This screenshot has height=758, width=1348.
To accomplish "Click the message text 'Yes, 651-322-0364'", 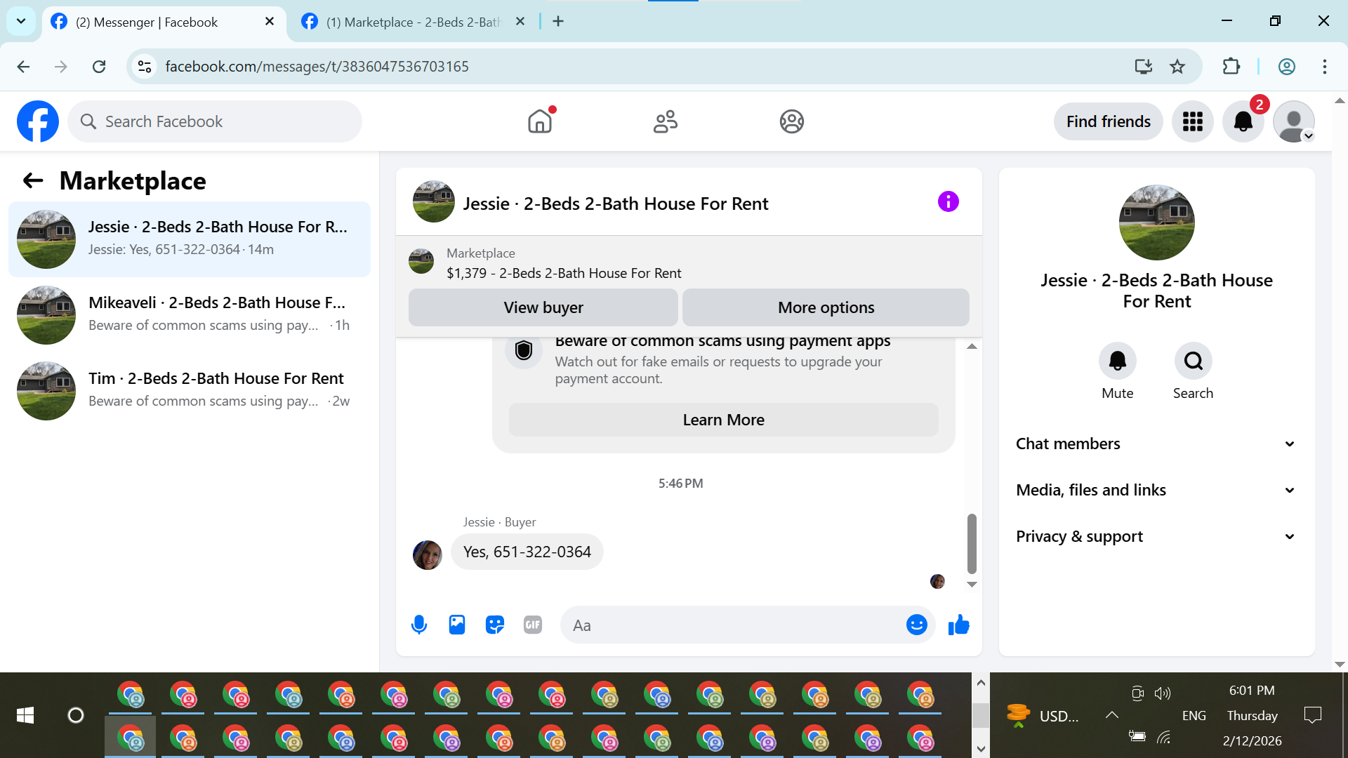I will click(x=527, y=552).
